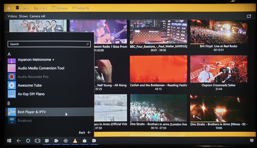The width and height of the screenshot is (257, 148).
Task: Click the Audio Recorder Pro red icon
Action: (12, 77)
